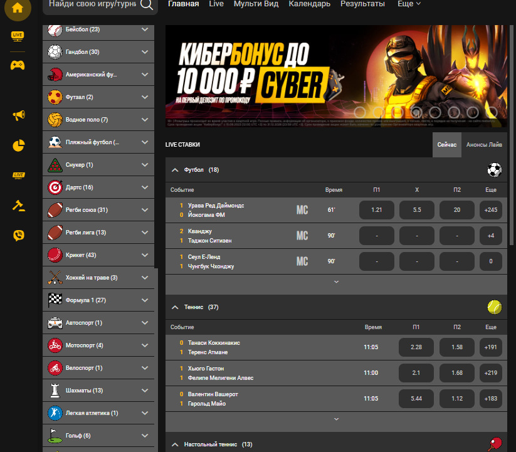Click the Futsal ball icon

click(x=55, y=97)
